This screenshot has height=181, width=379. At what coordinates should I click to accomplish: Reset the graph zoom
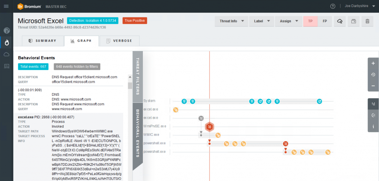(373, 75)
